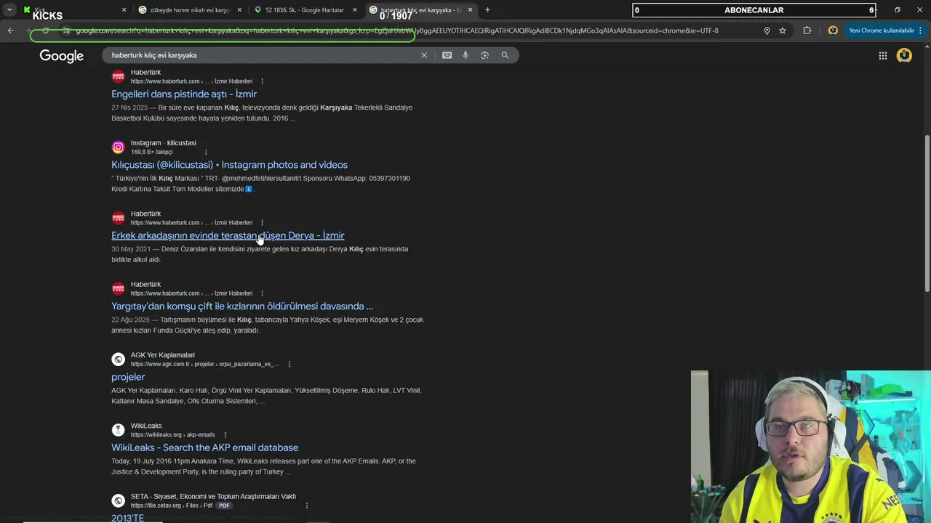Viewport: 931px width, 523px height.
Task: Open result options for AGK Yer Kaplamalari
Action: (289, 364)
